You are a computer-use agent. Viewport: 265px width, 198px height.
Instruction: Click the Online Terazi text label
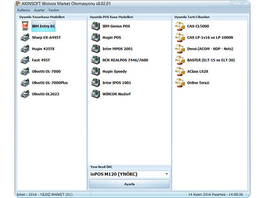(198, 83)
